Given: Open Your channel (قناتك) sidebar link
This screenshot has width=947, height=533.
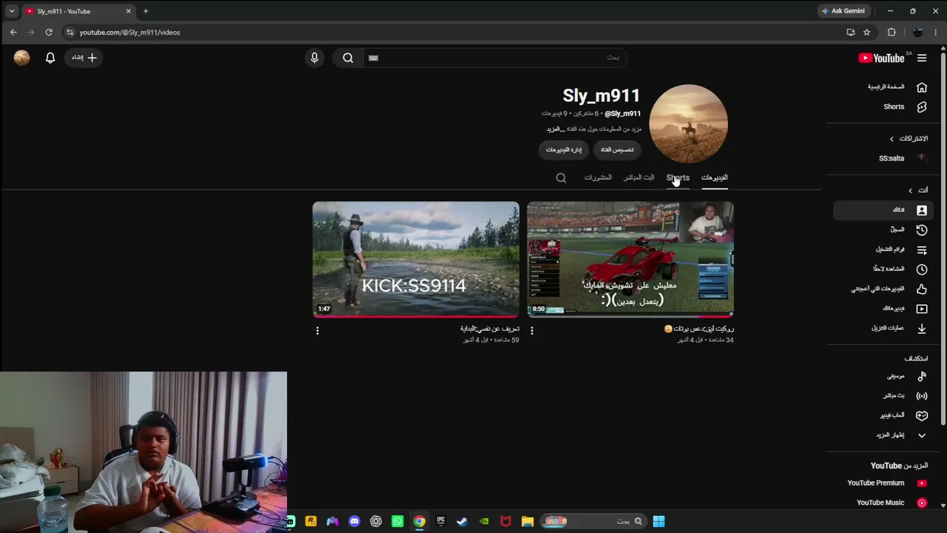Looking at the screenshot, I should coord(883,210).
